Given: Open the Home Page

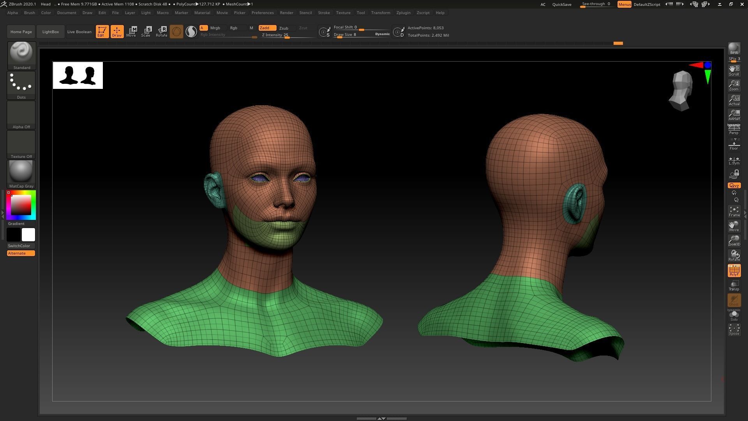Looking at the screenshot, I should pyautogui.click(x=21, y=32).
